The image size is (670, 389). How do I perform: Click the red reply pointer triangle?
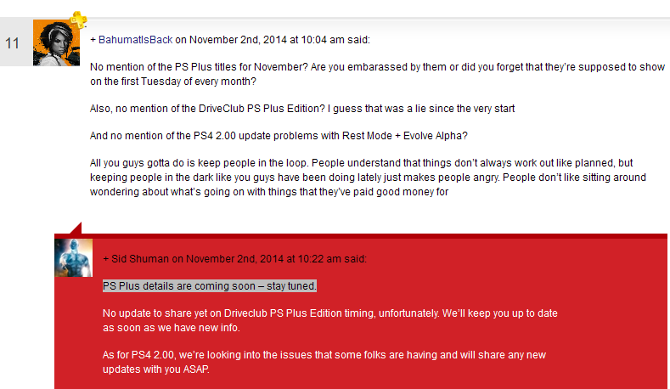[x=76, y=228]
